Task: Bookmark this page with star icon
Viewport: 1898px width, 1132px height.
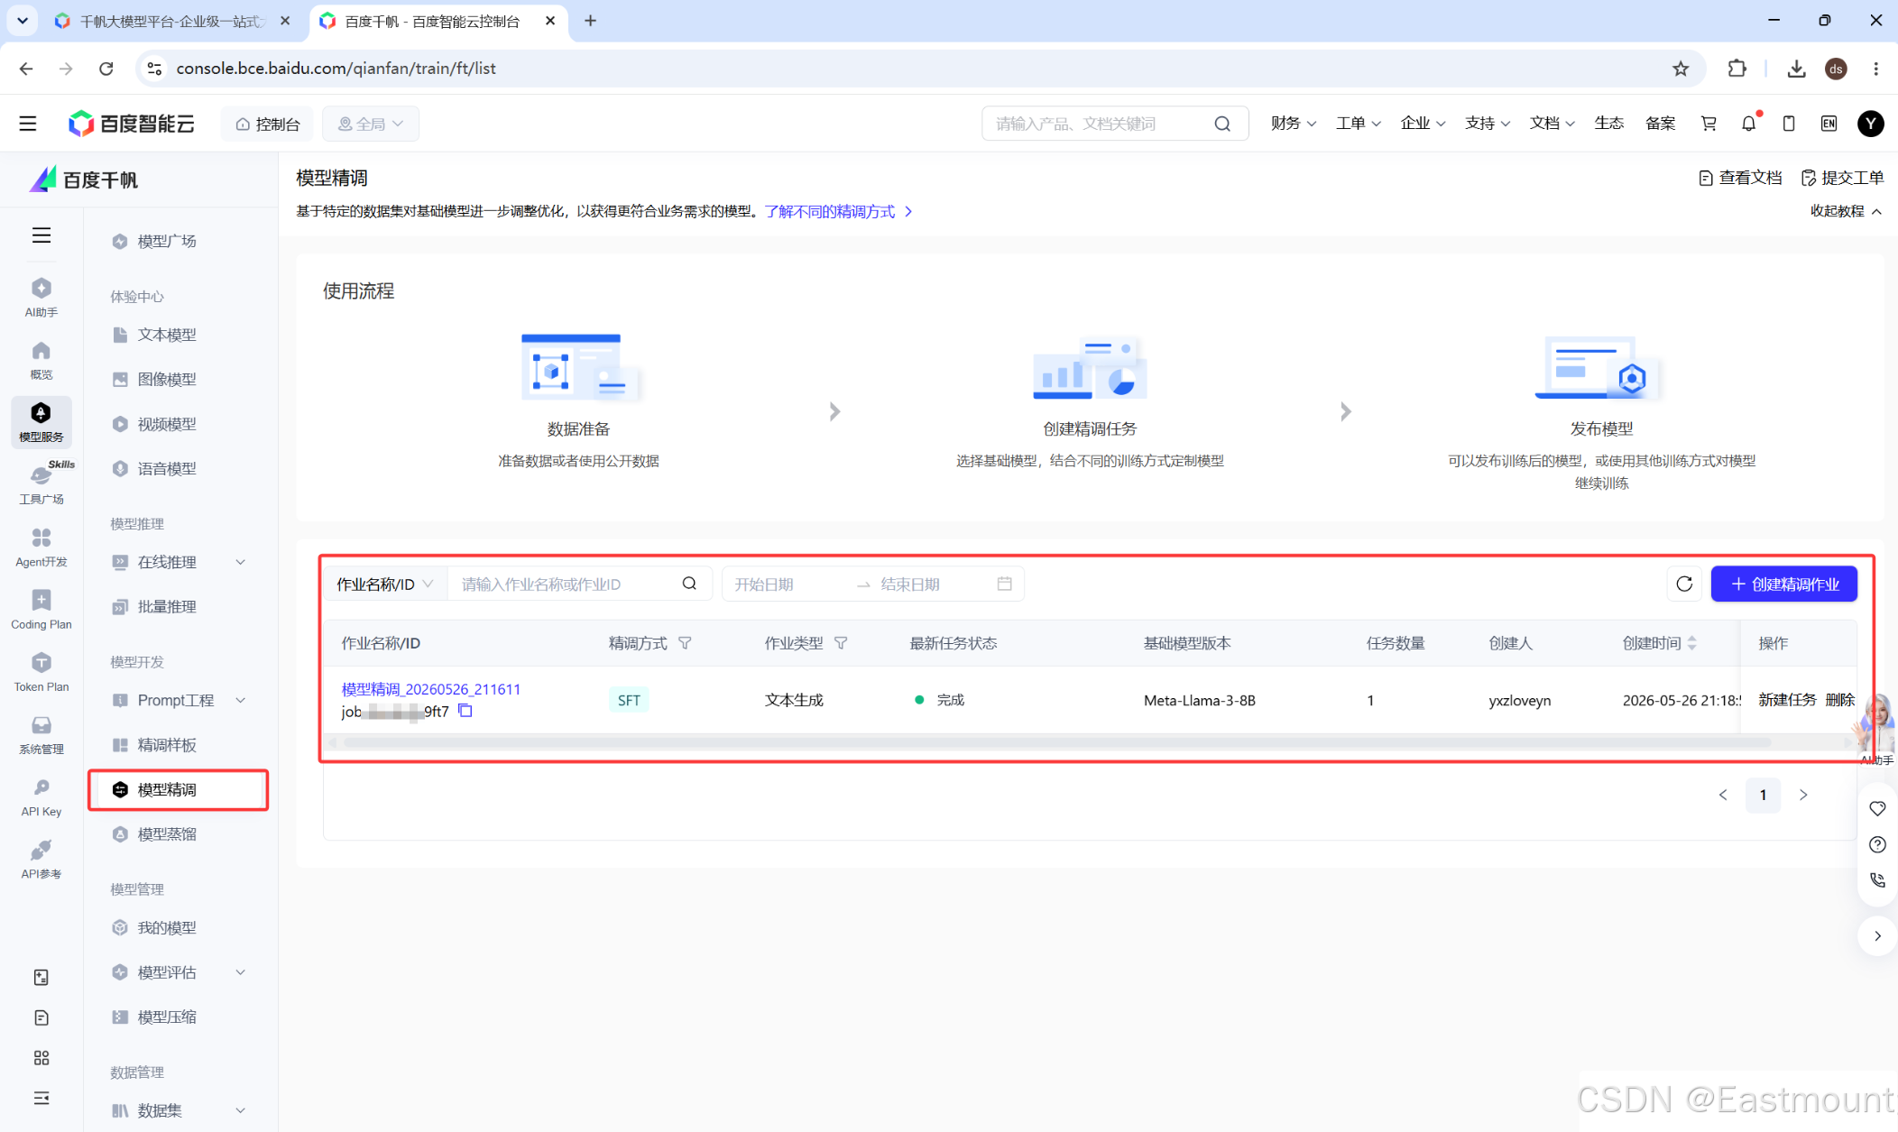Action: 1681,69
